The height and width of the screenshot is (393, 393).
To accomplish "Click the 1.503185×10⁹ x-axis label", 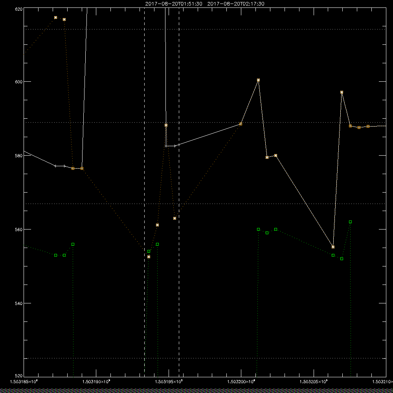I will (23, 382).
